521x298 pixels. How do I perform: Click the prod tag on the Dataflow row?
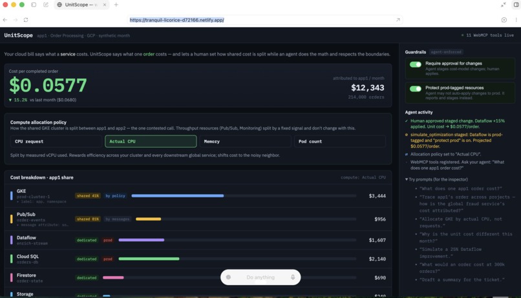pyautogui.click(x=108, y=240)
